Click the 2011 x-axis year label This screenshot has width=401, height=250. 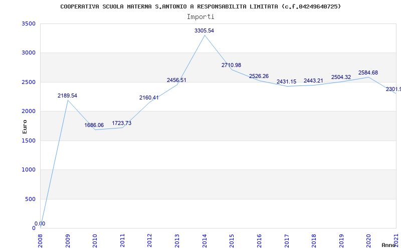[122, 241]
